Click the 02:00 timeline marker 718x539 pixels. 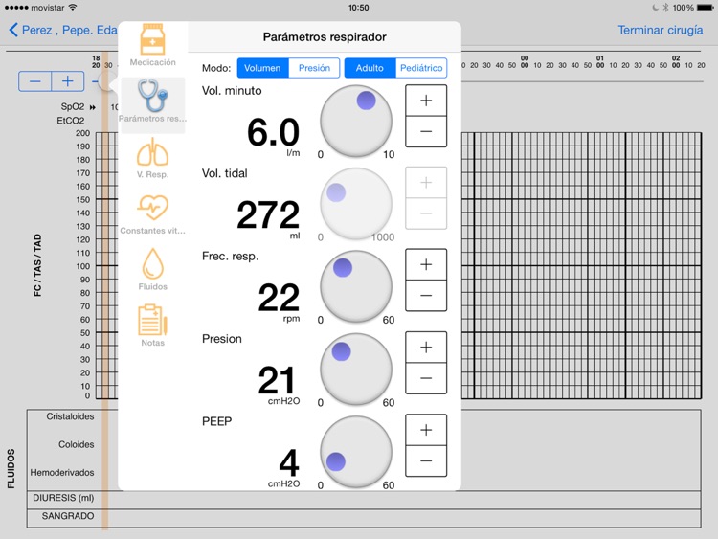pyautogui.click(x=676, y=62)
